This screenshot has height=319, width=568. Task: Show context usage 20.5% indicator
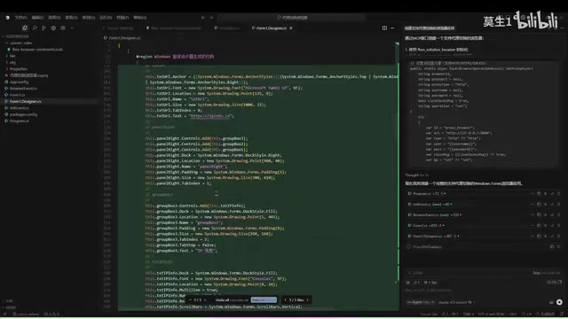tap(554, 282)
